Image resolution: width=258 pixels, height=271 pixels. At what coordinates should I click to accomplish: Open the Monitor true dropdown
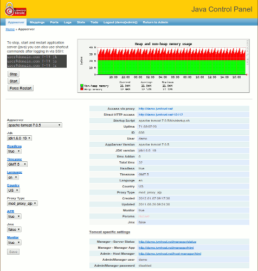click(14, 242)
